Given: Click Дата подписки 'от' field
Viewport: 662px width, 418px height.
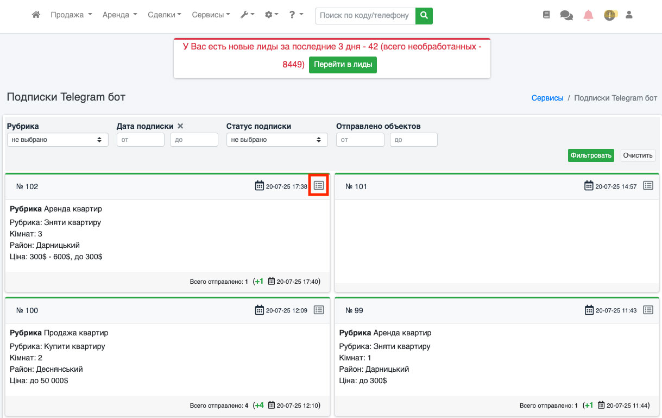Looking at the screenshot, I should [x=141, y=140].
